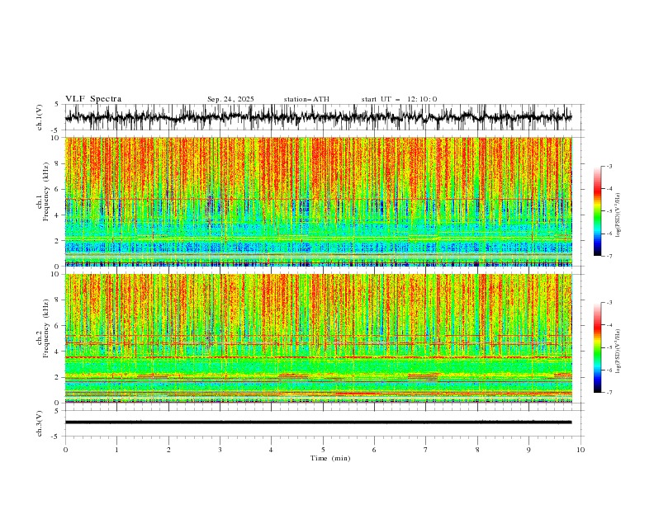The image size is (654, 505).
Task: Click the ch.1 voltage waveform trace
Action: (x=318, y=117)
